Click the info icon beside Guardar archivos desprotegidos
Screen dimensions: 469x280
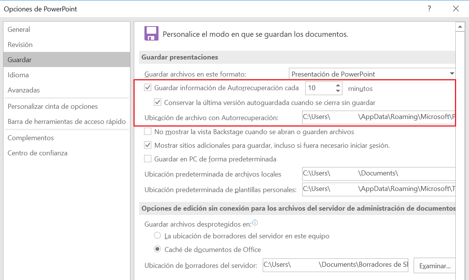point(255,223)
